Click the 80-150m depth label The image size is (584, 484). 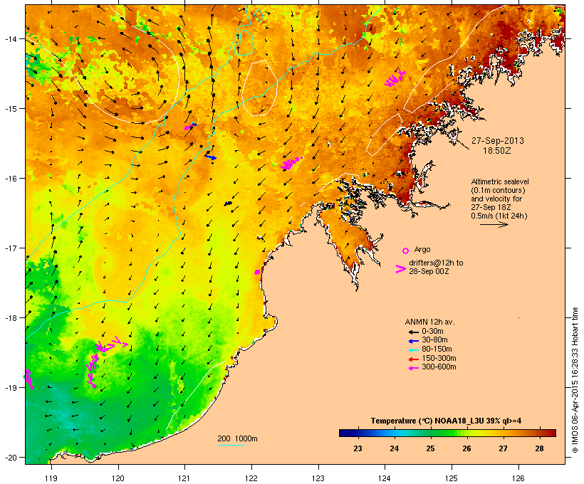pos(437,349)
